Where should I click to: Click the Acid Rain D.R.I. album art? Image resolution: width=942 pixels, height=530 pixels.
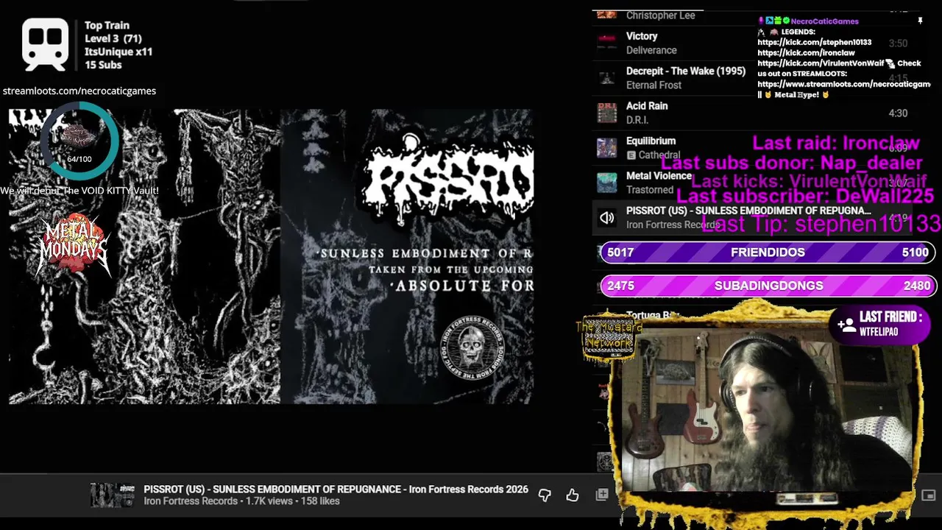607,113
